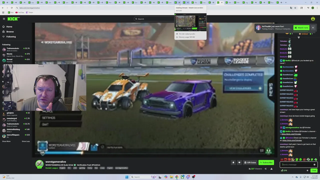Open Discord from taskbar
This screenshot has height=180, width=320.
click(x=188, y=177)
